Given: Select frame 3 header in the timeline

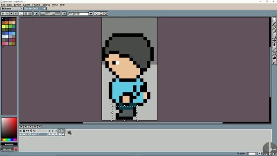Looking at the screenshot, I should [56, 131].
